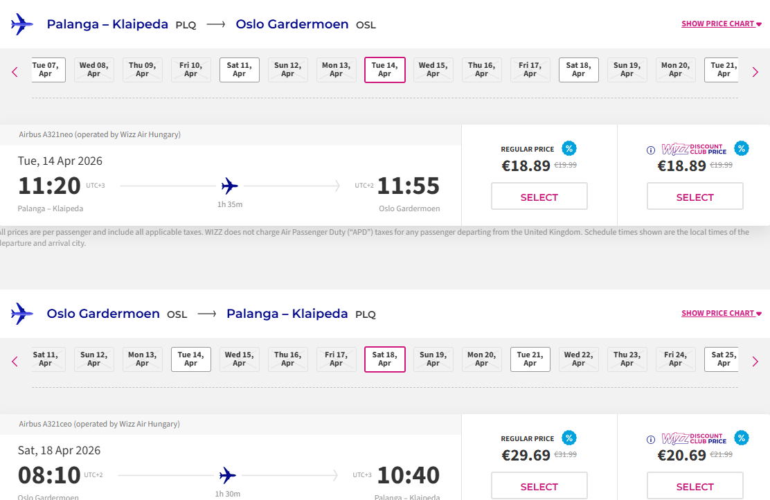Choose Sat 11, Apr outbound date tab
Image resolution: width=770 pixels, height=500 pixels.
240,70
